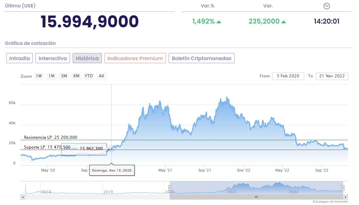Select the 3M zoom option
Viewport: 359px width, 205px height.
coord(64,76)
